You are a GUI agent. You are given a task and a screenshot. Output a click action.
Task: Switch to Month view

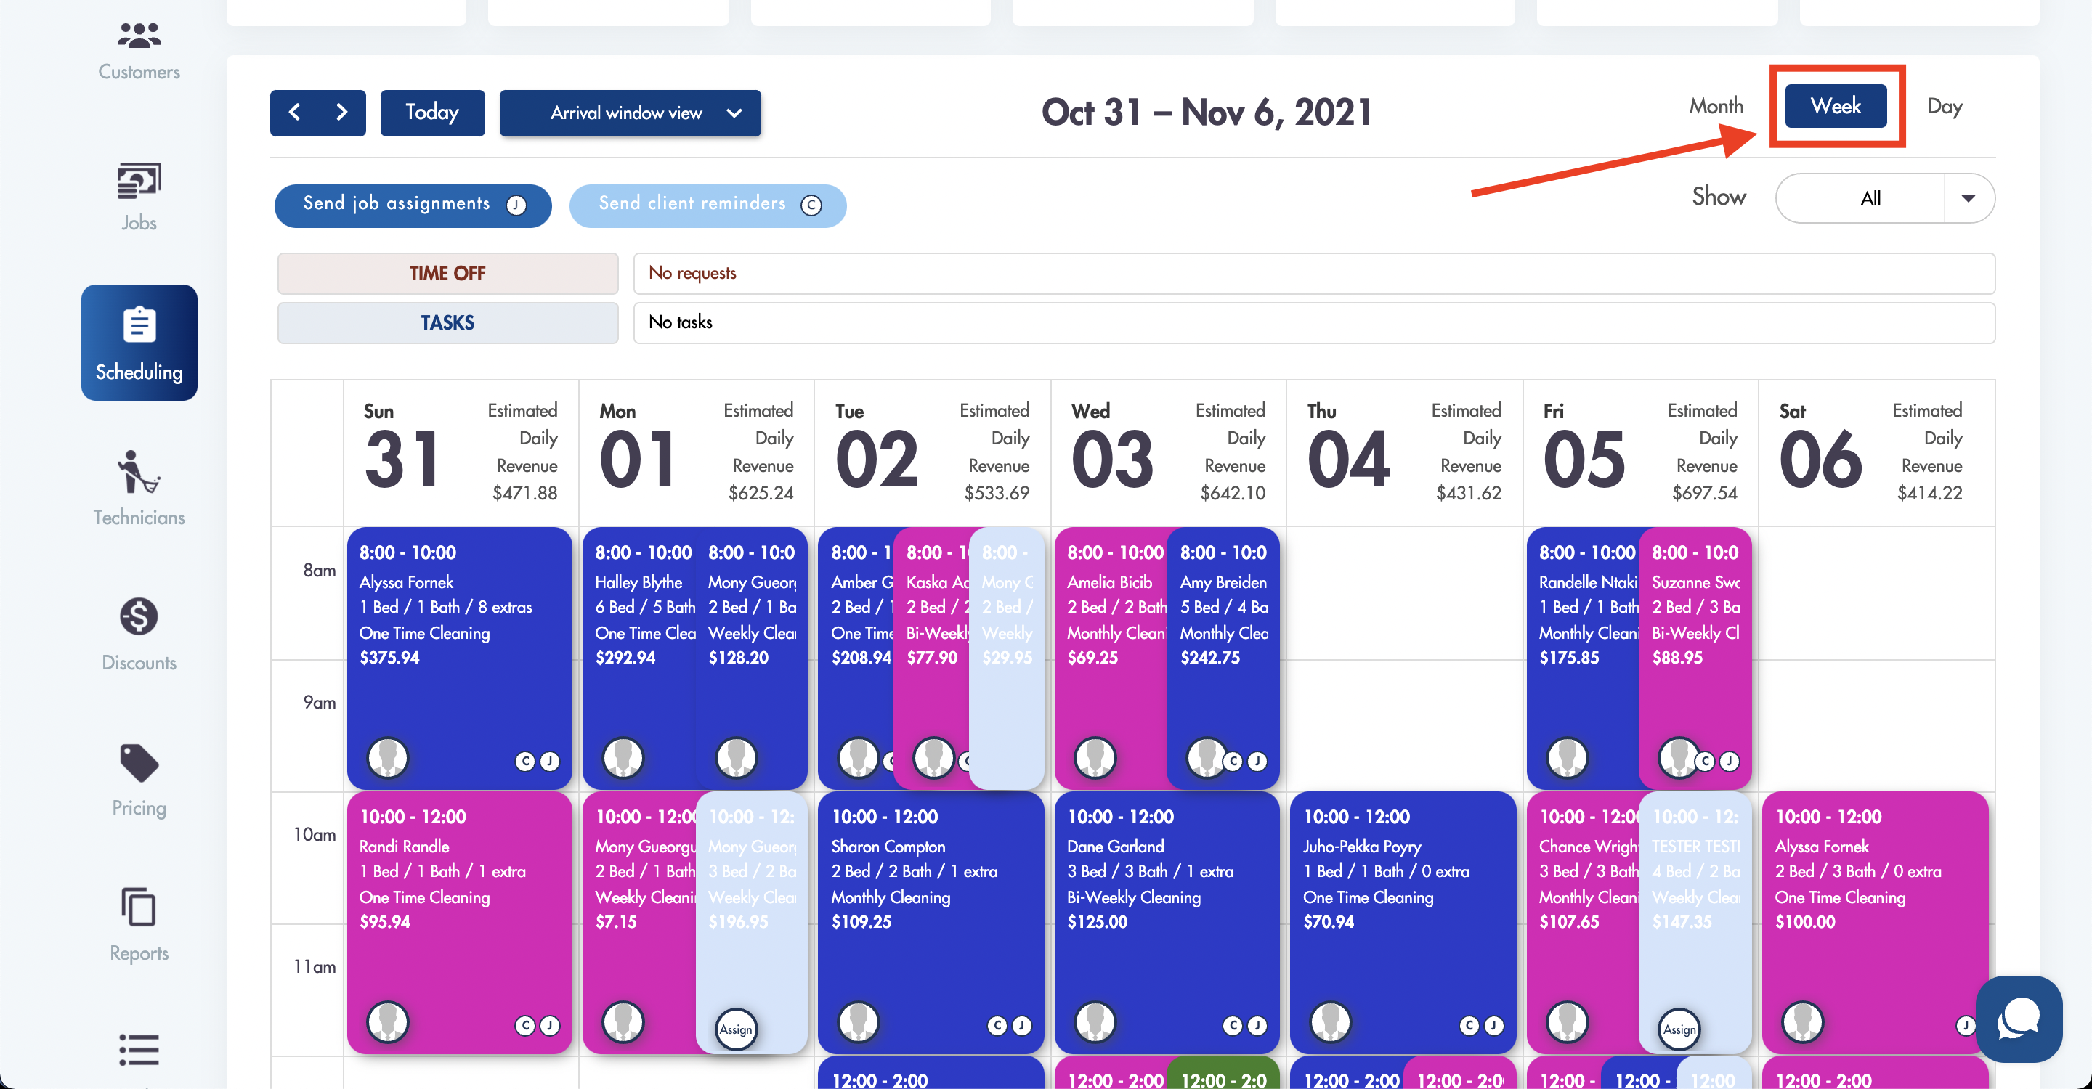pos(1715,106)
